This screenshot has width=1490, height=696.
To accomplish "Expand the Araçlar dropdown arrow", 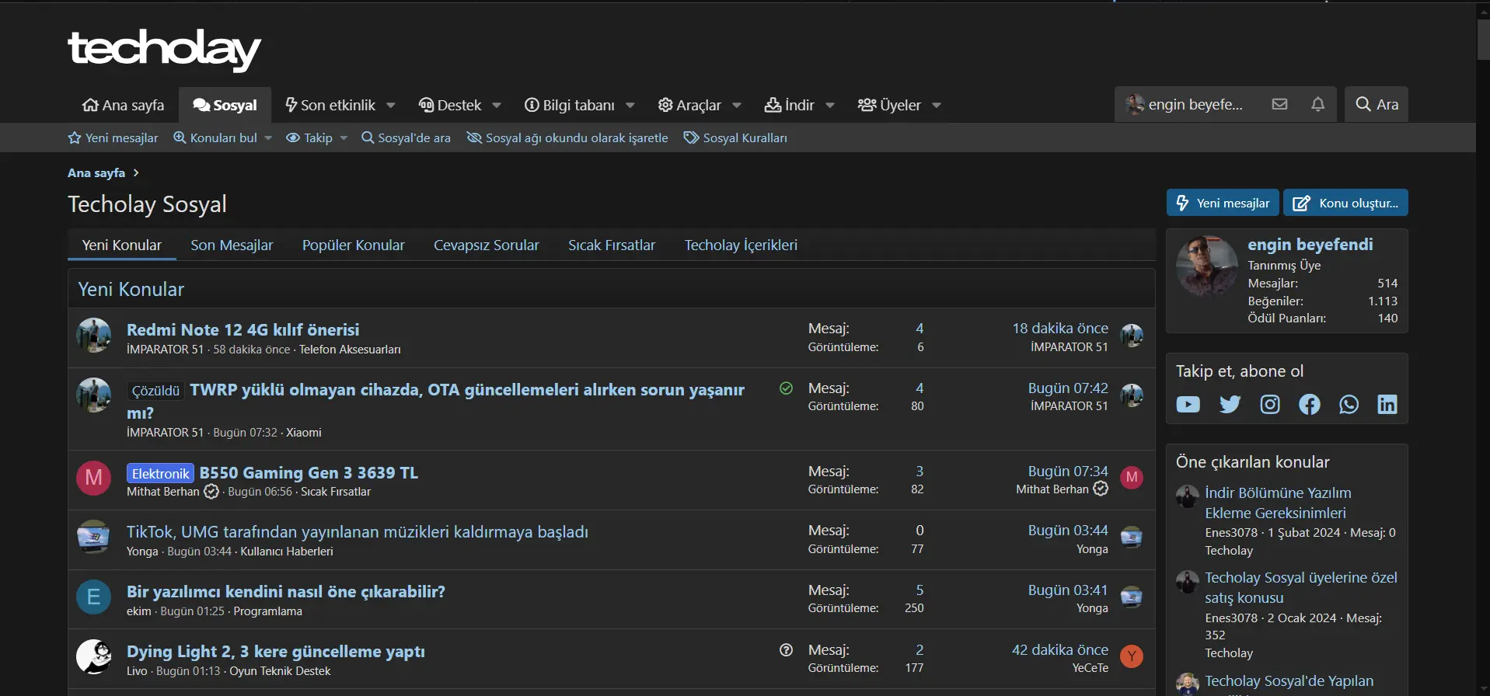I will (737, 105).
